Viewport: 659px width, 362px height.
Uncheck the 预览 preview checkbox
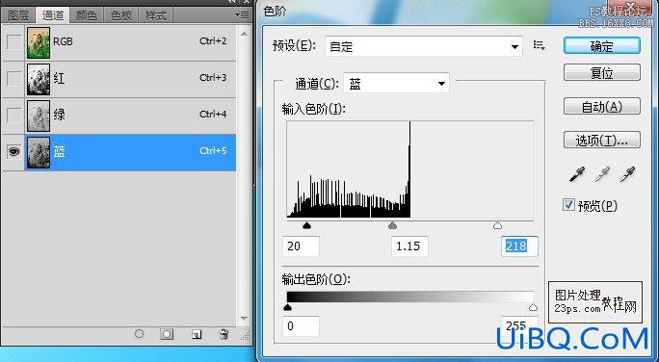coord(568,205)
